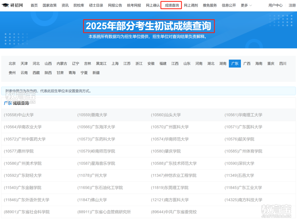Choose the 辽宁 tab

76,64
